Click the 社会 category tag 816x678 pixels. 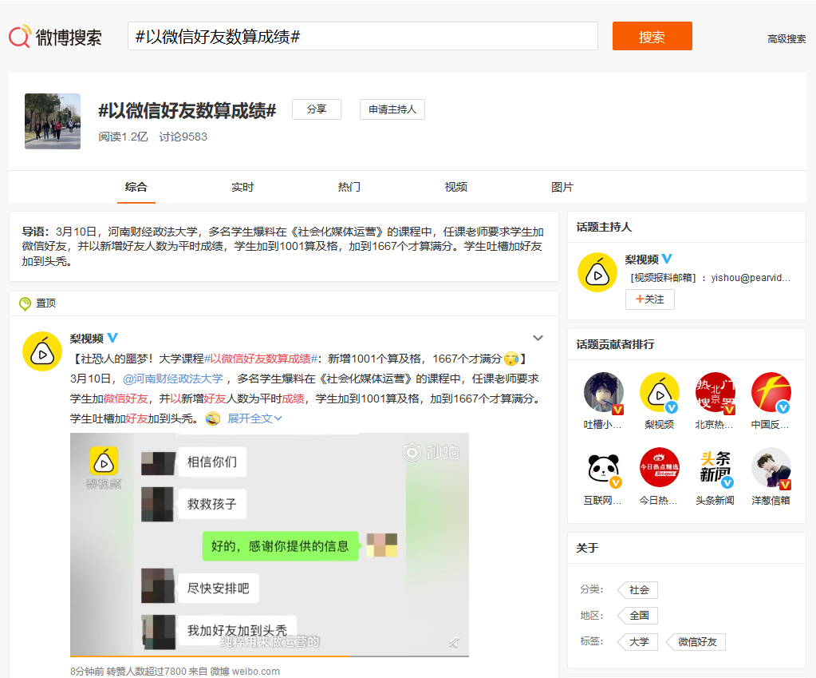639,590
